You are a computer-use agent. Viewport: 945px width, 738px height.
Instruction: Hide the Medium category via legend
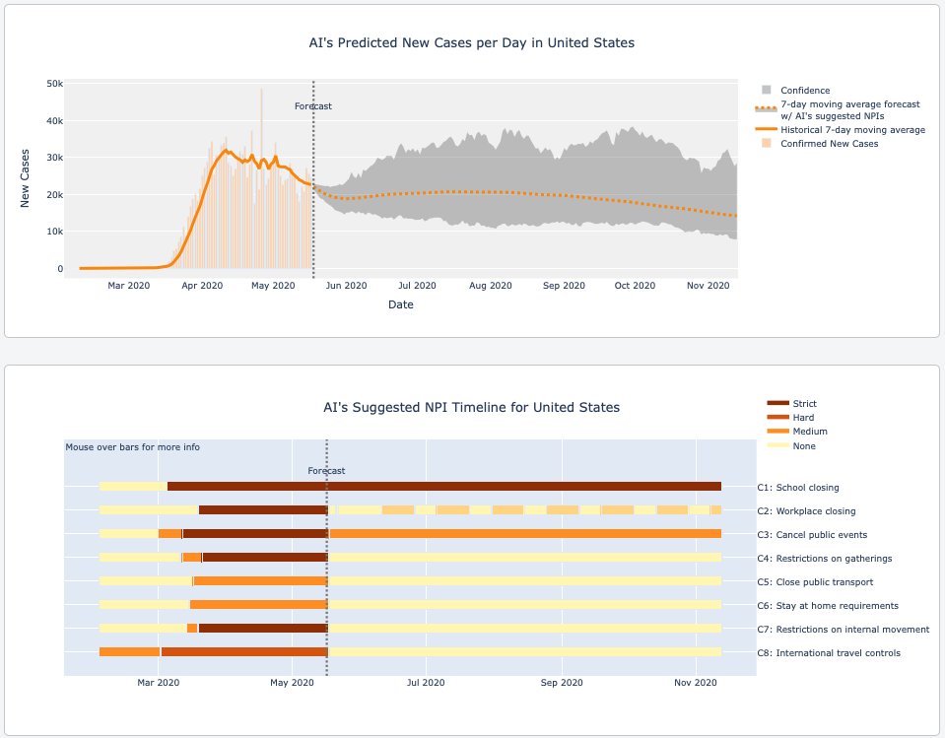tap(809, 432)
